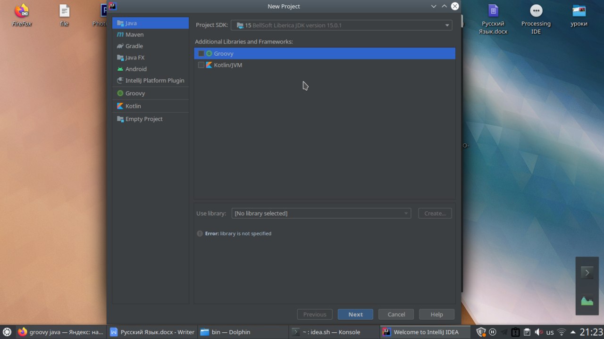Click the 'Additional Libraries and Frameworks:' label
Screen dimensions: 604x339
click(x=244, y=41)
